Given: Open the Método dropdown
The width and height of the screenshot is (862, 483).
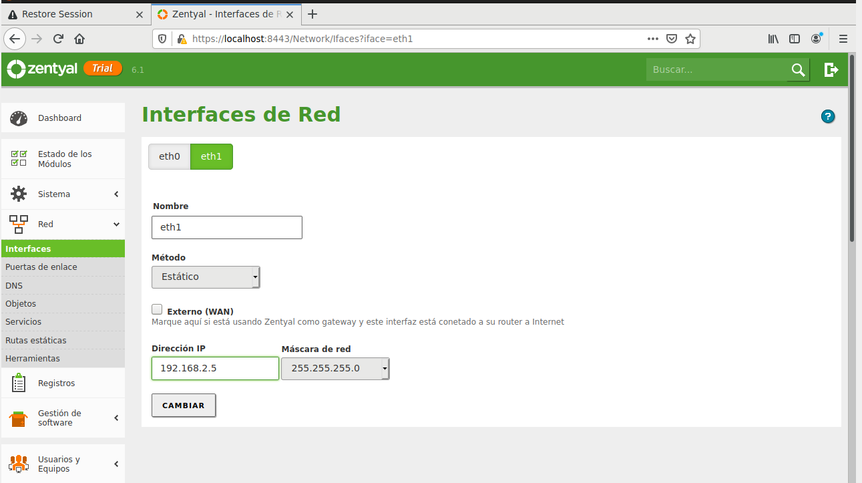Looking at the screenshot, I should tap(206, 277).
